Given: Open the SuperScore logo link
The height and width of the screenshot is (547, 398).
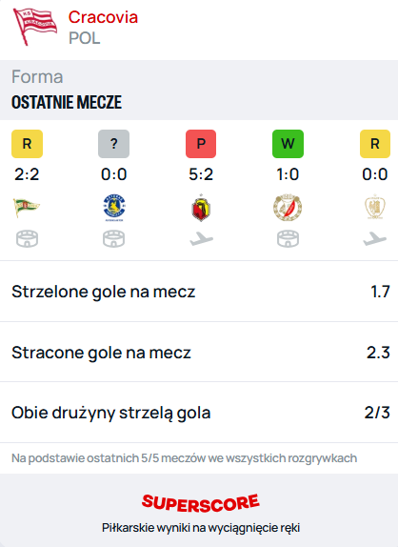Looking at the screenshot, I should (200, 503).
